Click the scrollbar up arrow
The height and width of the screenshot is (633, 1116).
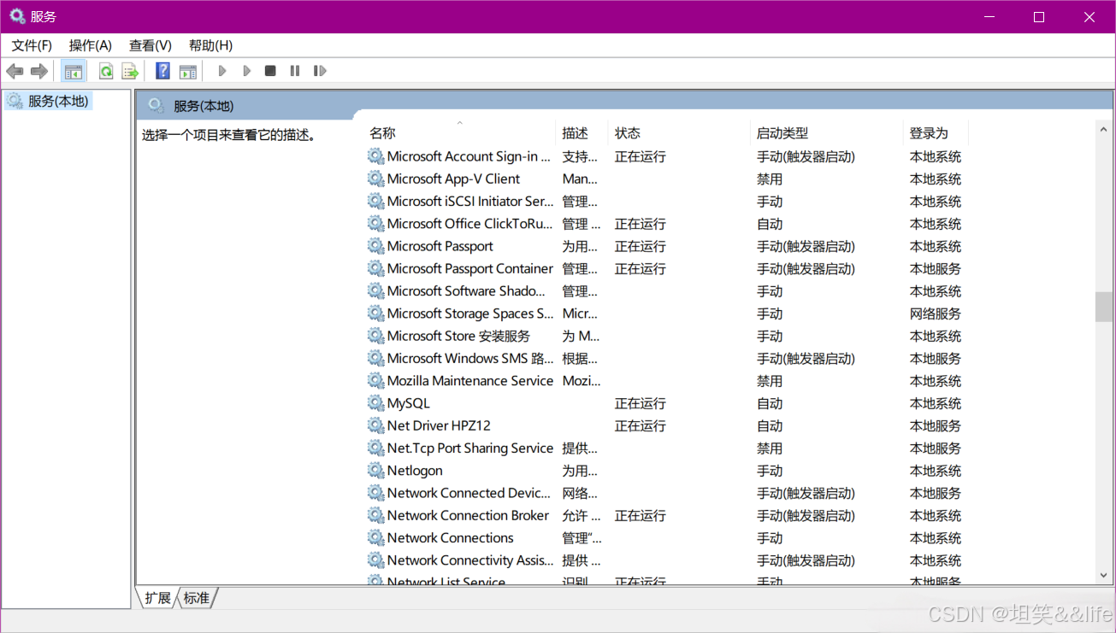(1103, 130)
